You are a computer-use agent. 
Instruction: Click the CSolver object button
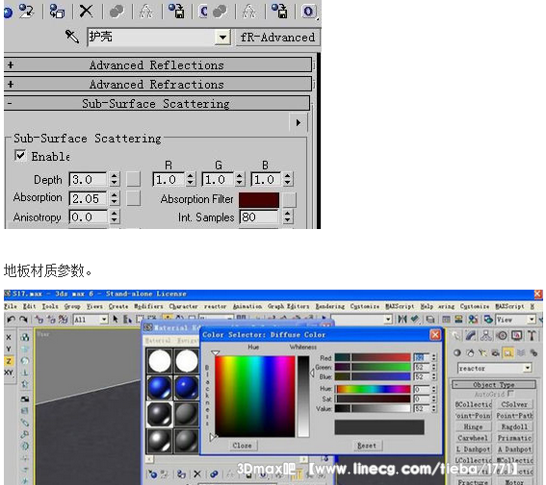pyautogui.click(x=514, y=404)
